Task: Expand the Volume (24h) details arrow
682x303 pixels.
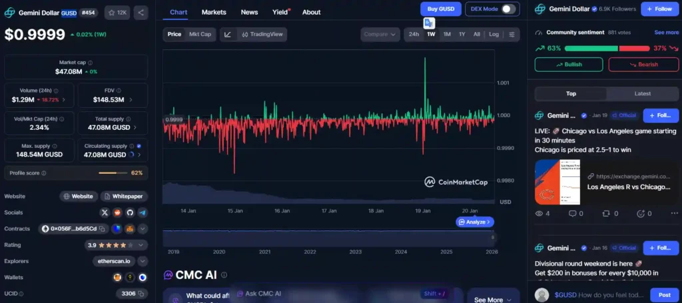Action: pyautogui.click(x=64, y=99)
